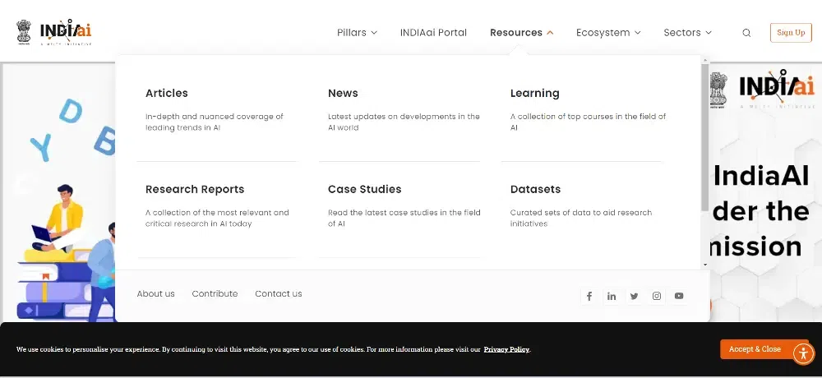Open the Datasets section
The image size is (822, 378).
tap(535, 189)
